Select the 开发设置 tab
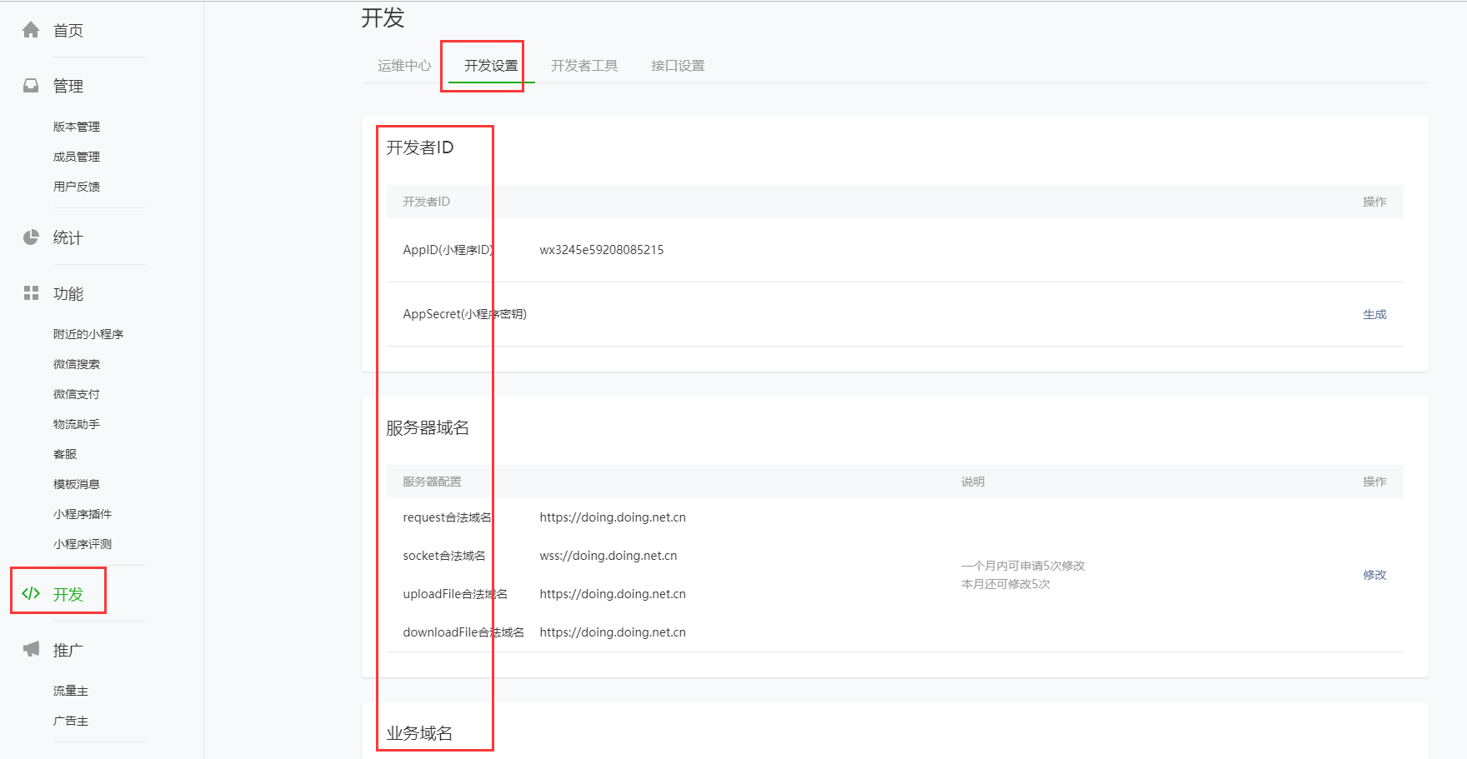Image resolution: width=1467 pixels, height=759 pixels. point(491,66)
